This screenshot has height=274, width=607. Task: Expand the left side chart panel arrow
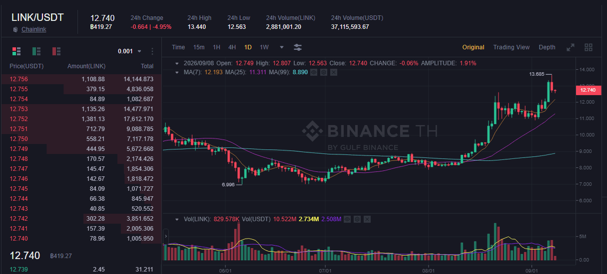coord(165,237)
